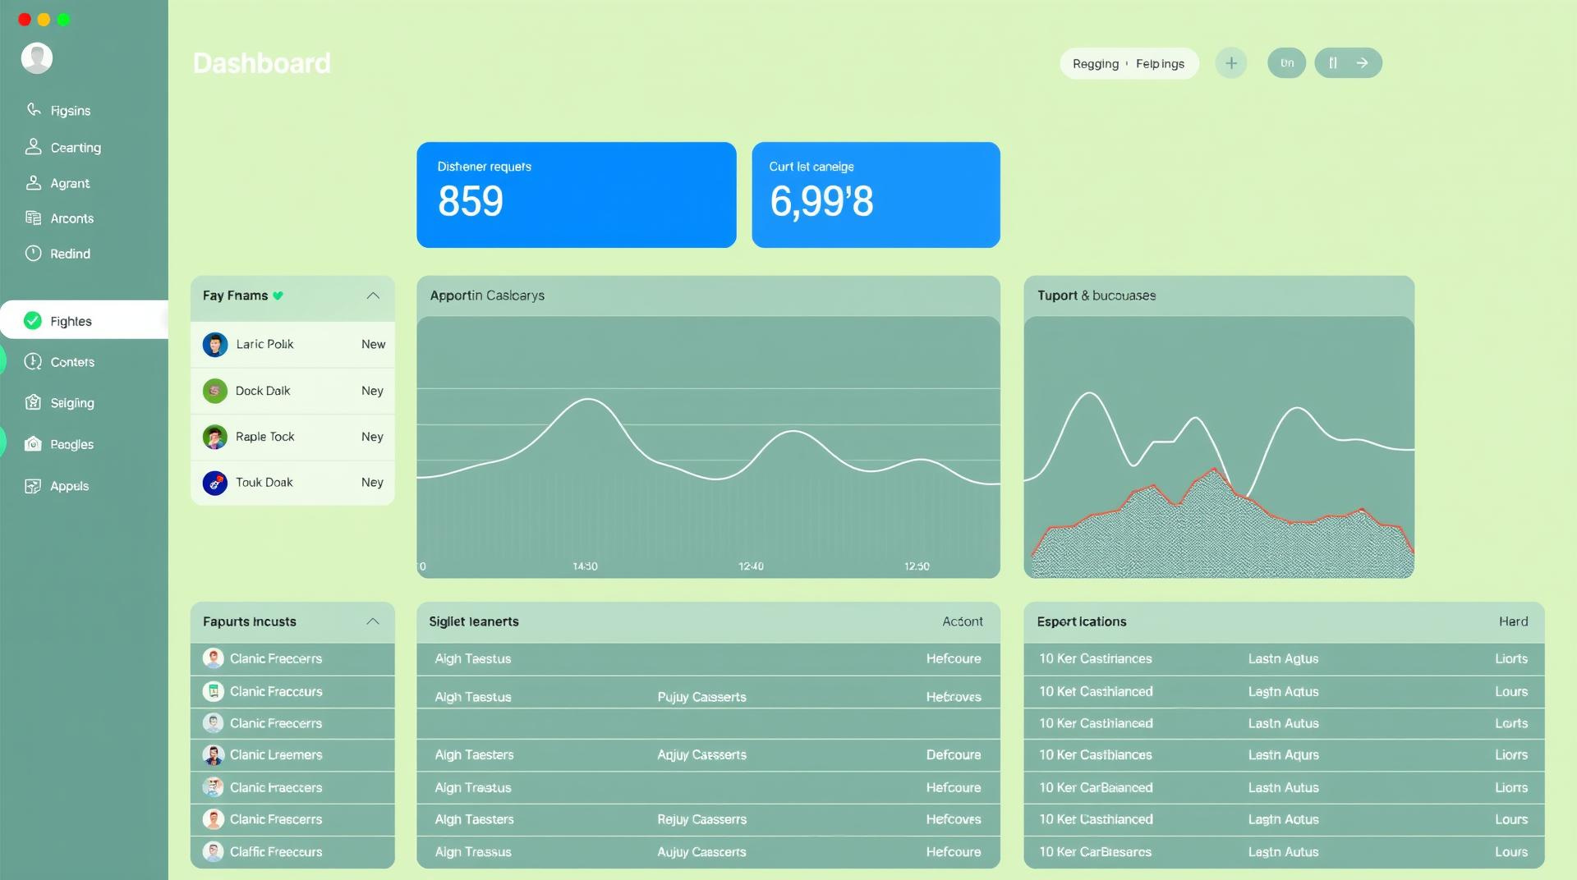
Task: Click Laric Polik's avatar
Action: [215, 345]
